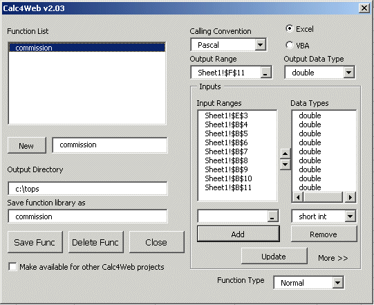Image resolution: width=374 pixels, height=305 pixels.
Task: Expand options with More >>
Action: [x=333, y=258]
